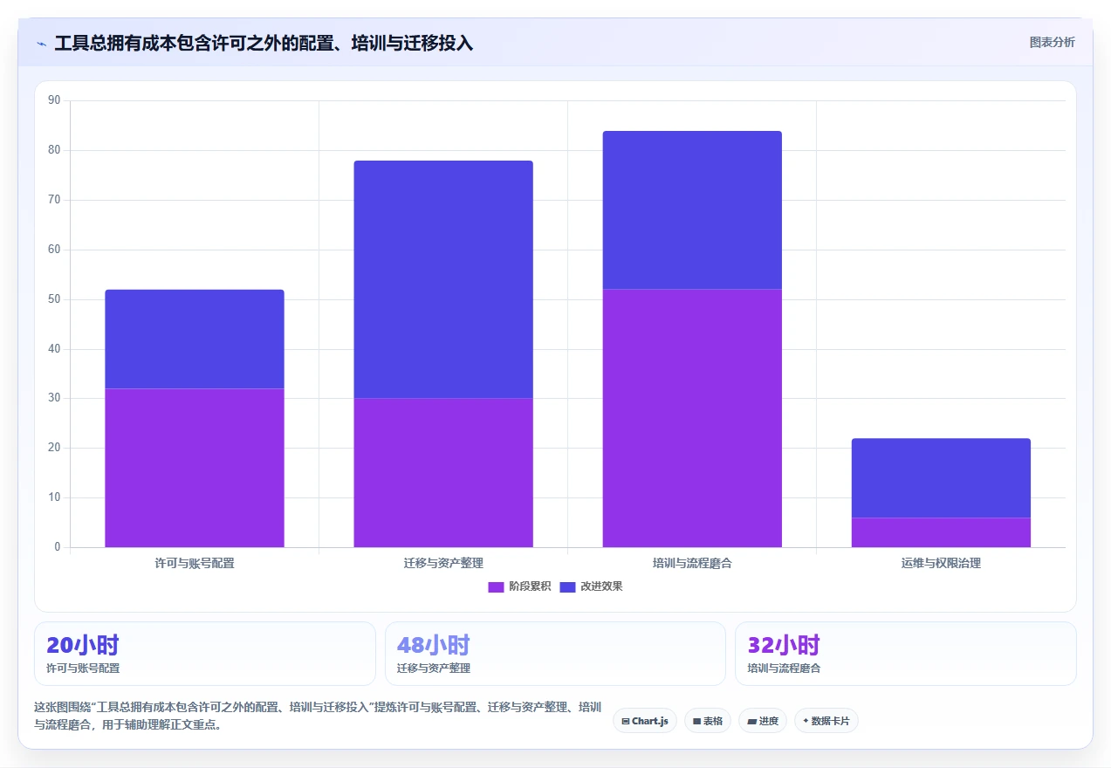Click purple bar segment for 培训与流程磨合
This screenshot has height=768, width=1111.
pyautogui.click(x=692, y=418)
